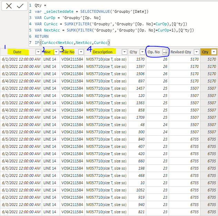Click Qty column cell in Q'ty 1709 row
218x216 pixels.
coord(209,117)
